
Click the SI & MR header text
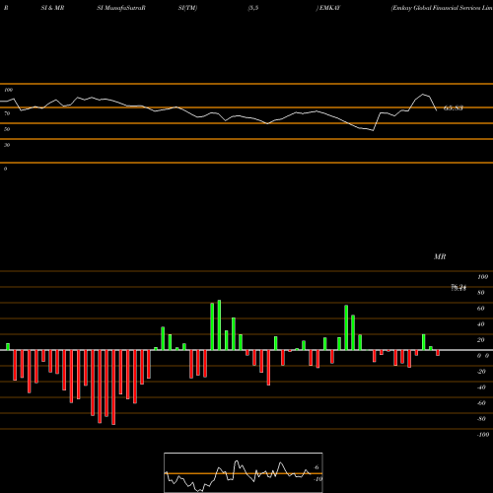(x=52, y=8)
